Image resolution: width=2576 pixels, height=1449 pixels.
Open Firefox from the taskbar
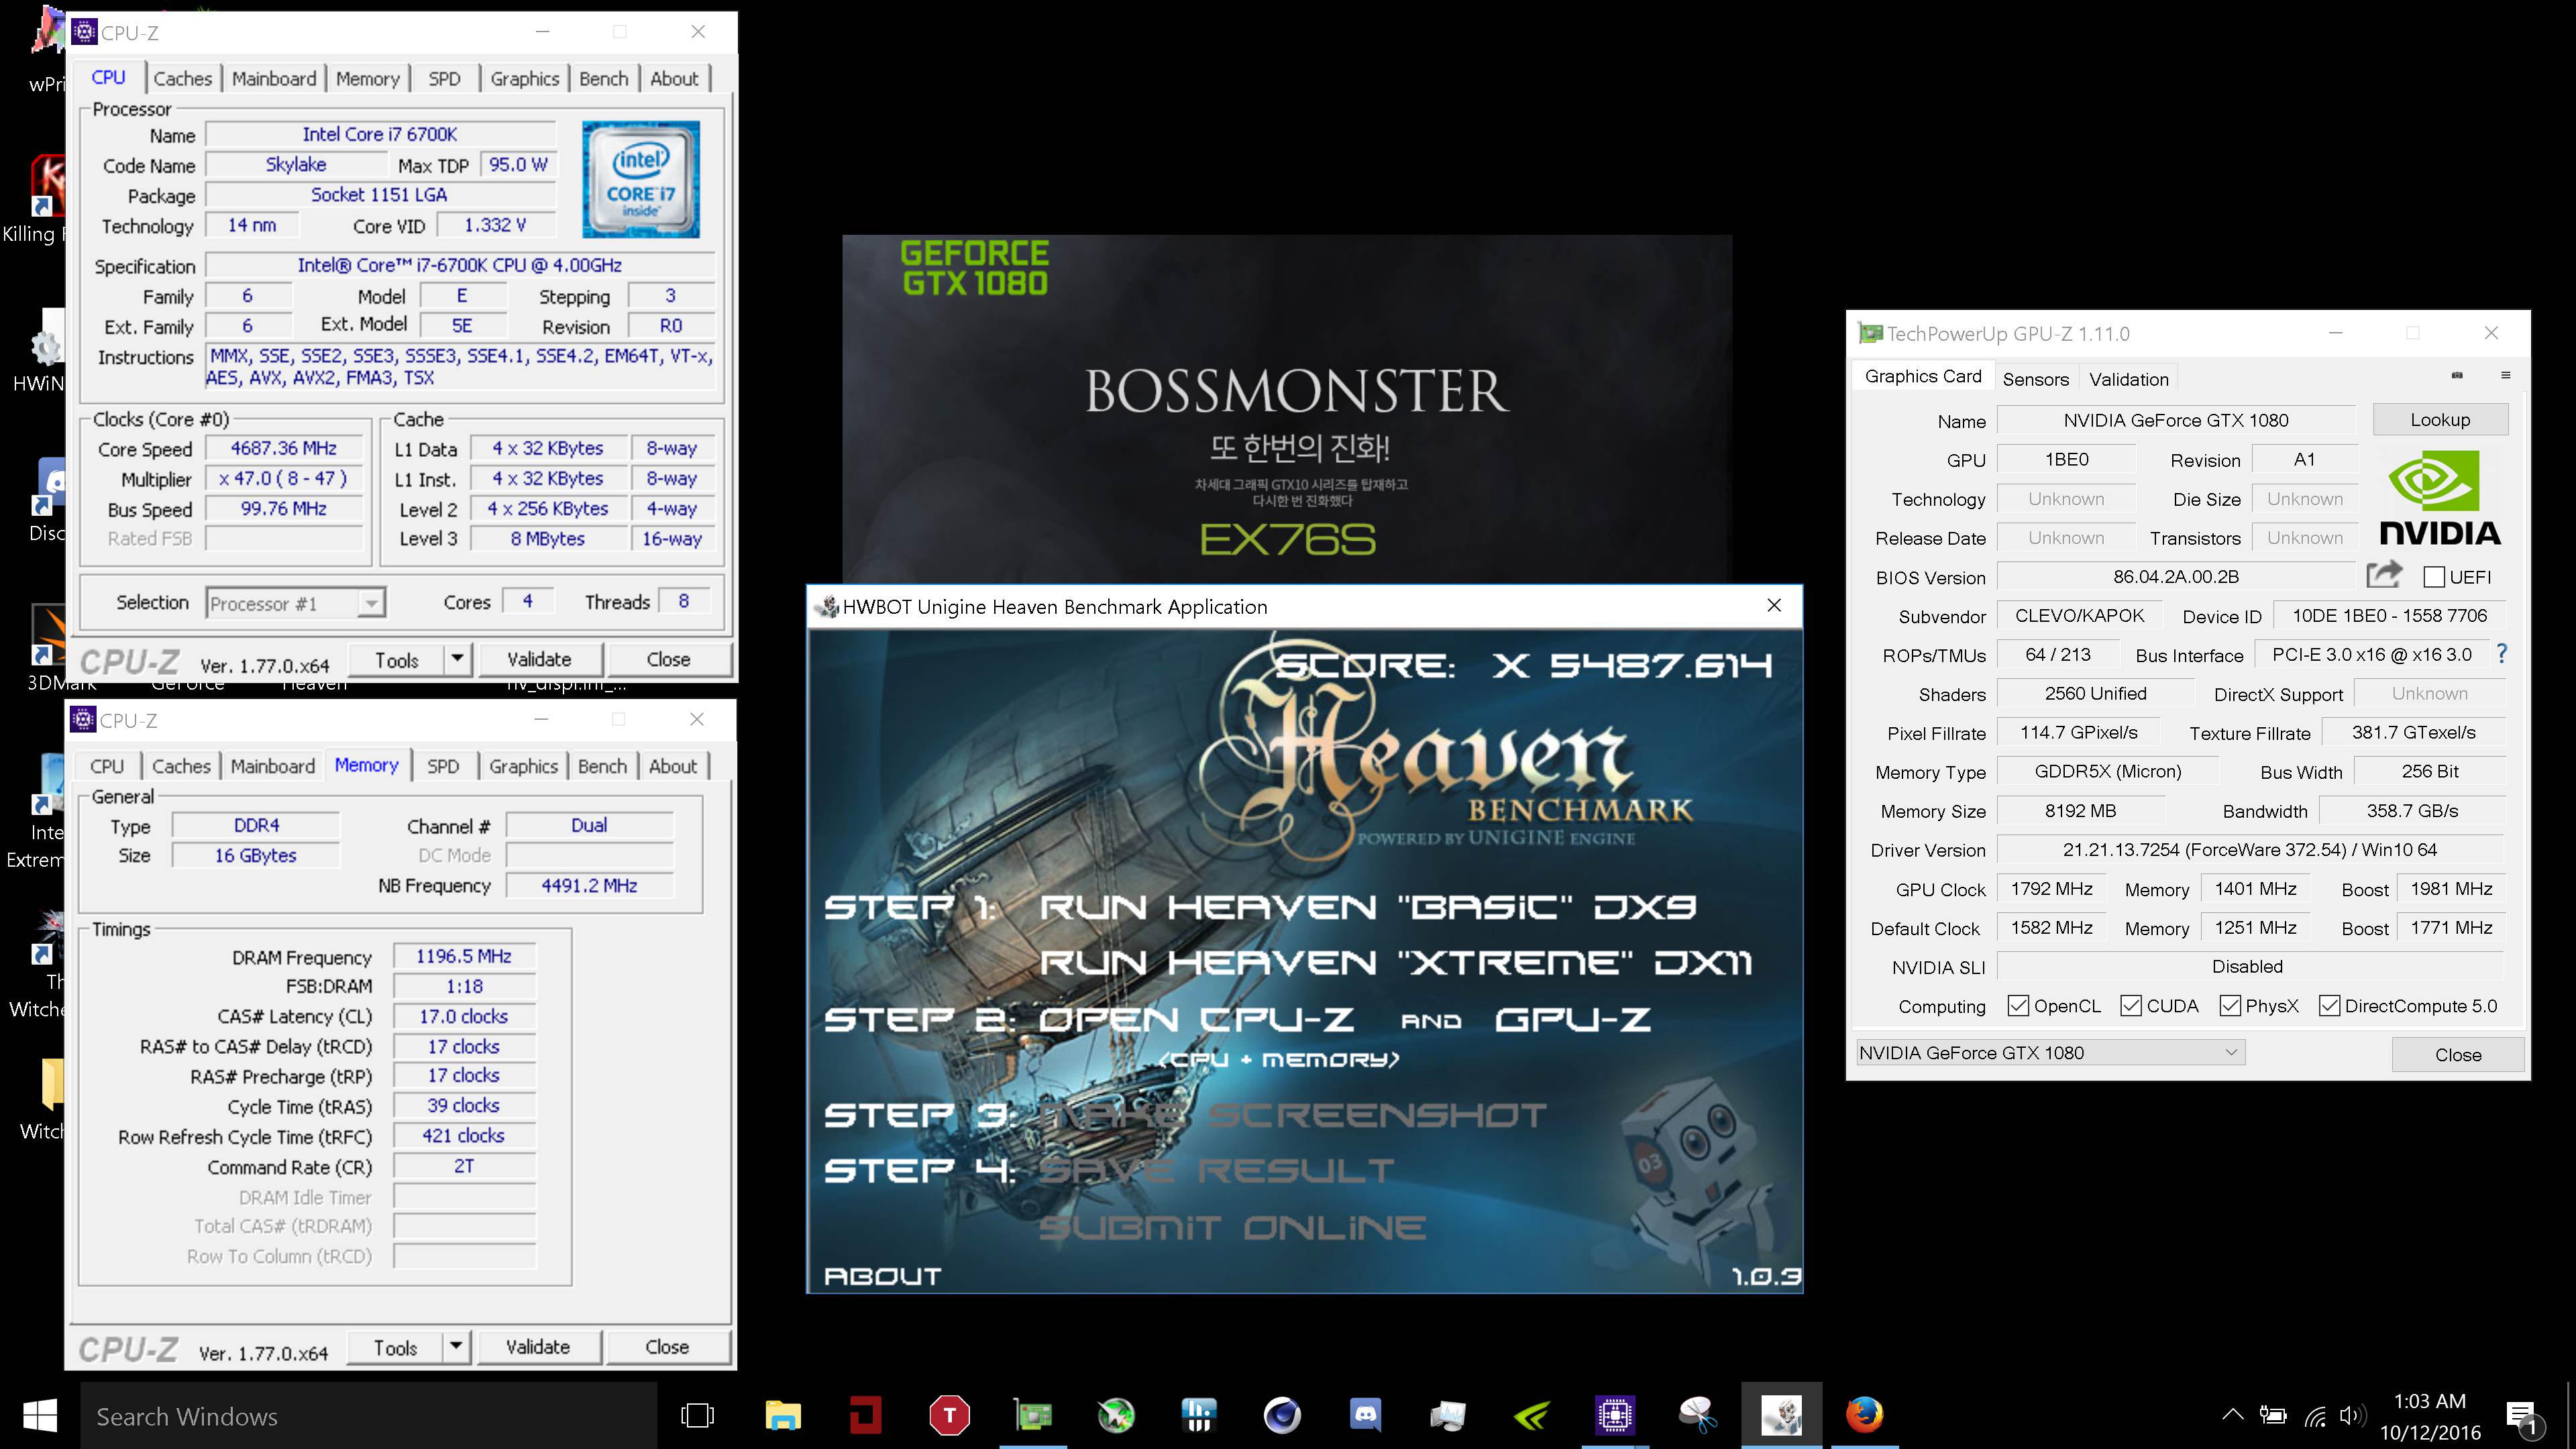(1864, 1415)
